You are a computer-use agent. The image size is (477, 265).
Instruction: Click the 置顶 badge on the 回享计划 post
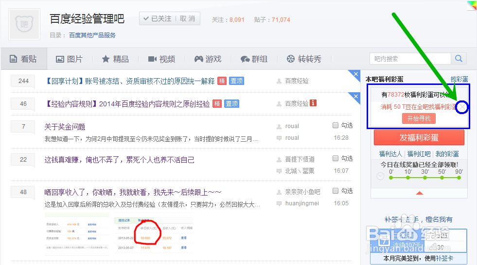[x=236, y=81]
